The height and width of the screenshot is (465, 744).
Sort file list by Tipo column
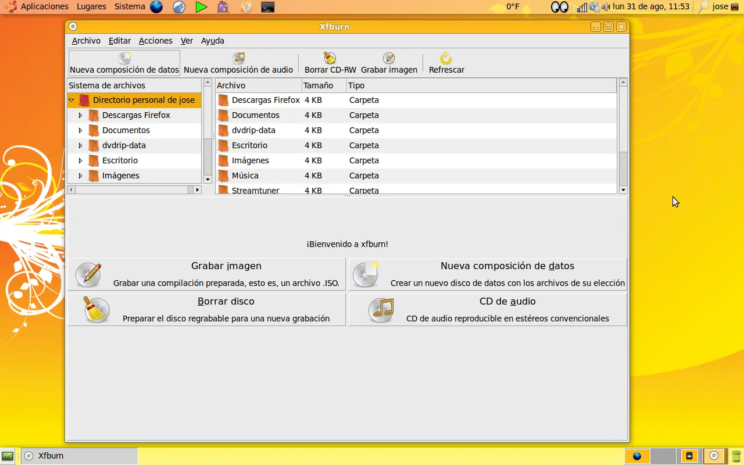pos(481,85)
